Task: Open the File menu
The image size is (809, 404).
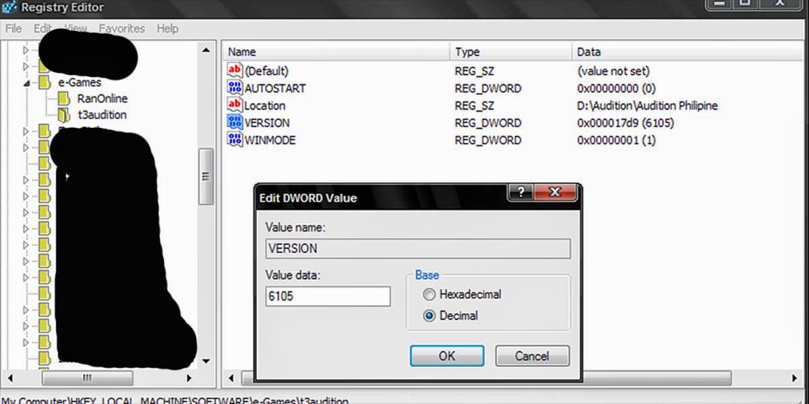Action: coord(13,28)
